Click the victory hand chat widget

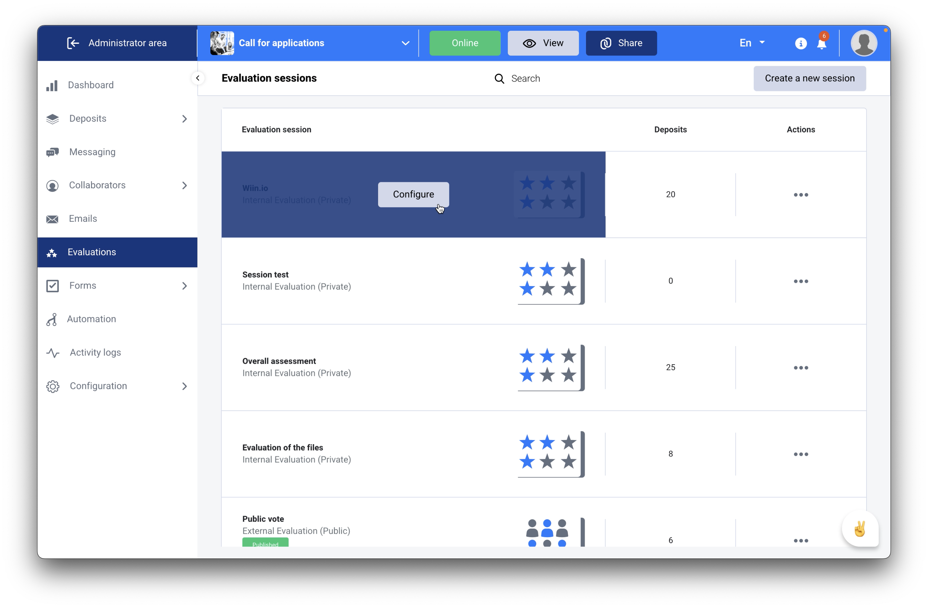click(860, 529)
